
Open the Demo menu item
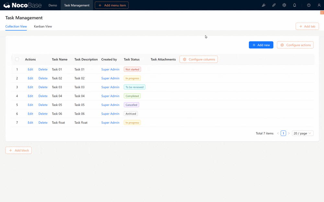pos(53,5)
